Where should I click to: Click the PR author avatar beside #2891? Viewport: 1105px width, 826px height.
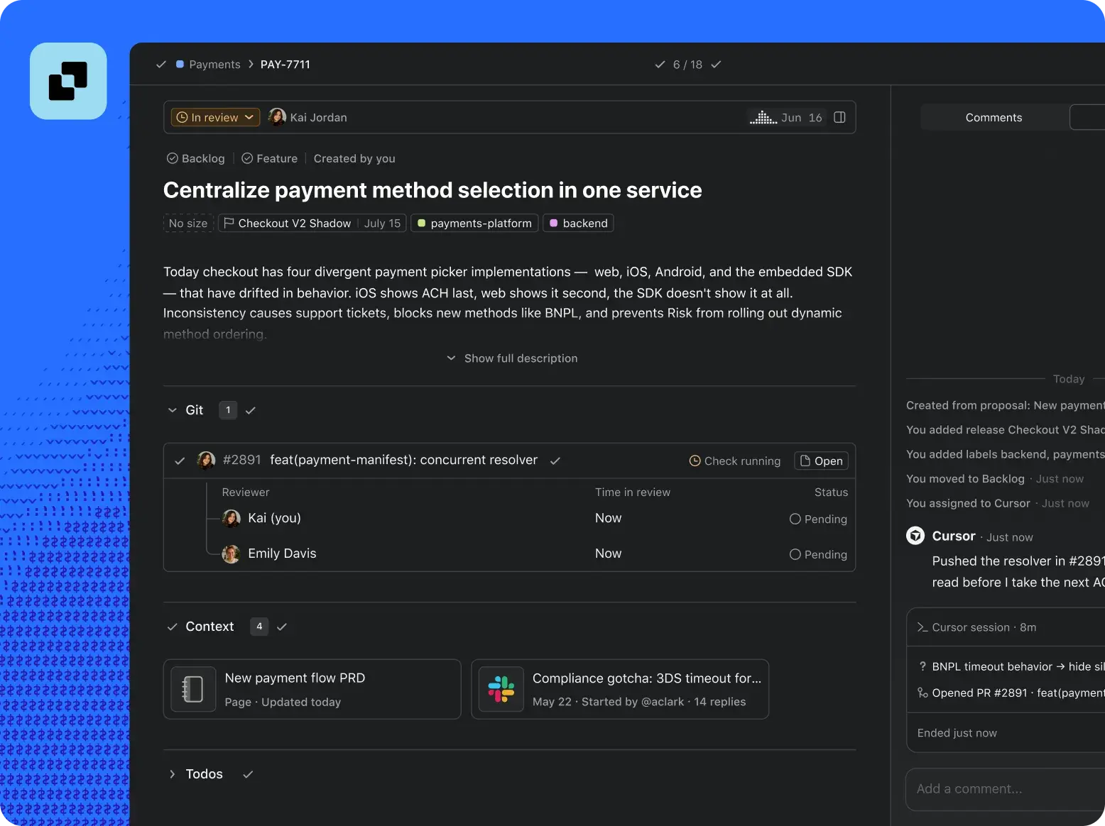(206, 461)
